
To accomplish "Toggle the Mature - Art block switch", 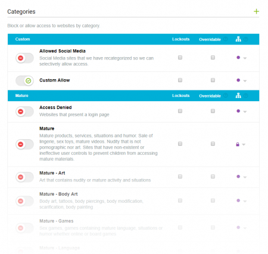I will pyautogui.click(x=24, y=177).
